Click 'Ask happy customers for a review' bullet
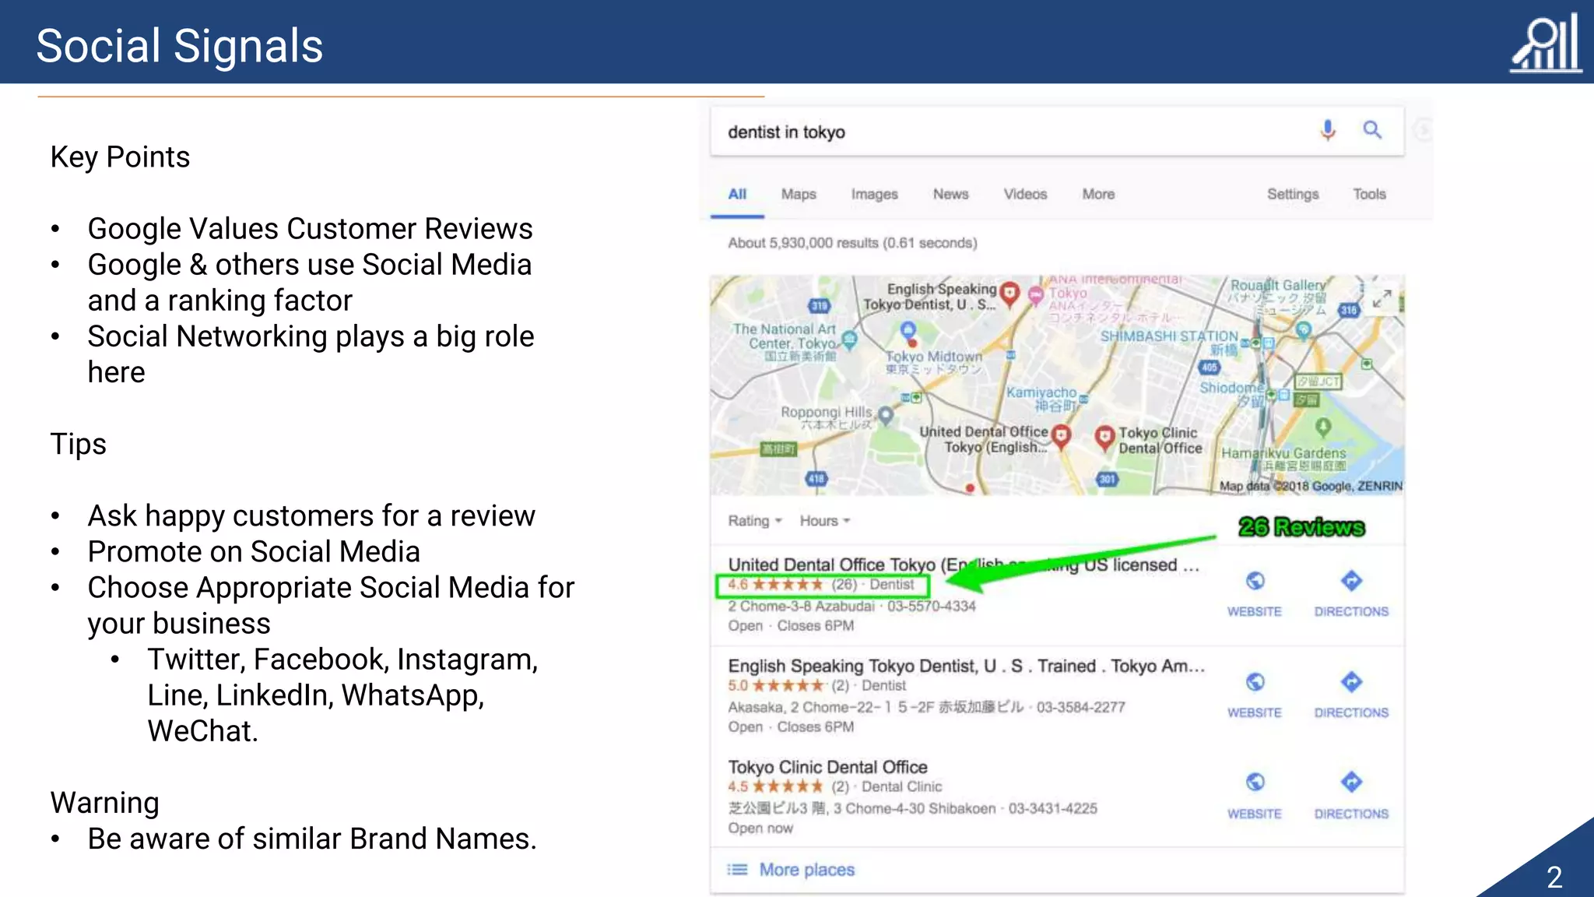Viewport: 1594px width, 897px height. click(311, 516)
